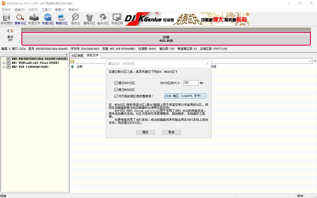
Task: Switch to the 分区参数 tab
Action: 77,55
